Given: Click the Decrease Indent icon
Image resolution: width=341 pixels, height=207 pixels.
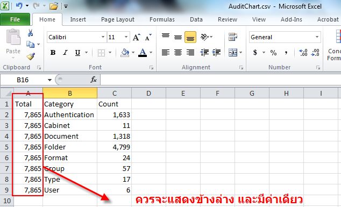Looking at the screenshot, I should pos(204,52).
